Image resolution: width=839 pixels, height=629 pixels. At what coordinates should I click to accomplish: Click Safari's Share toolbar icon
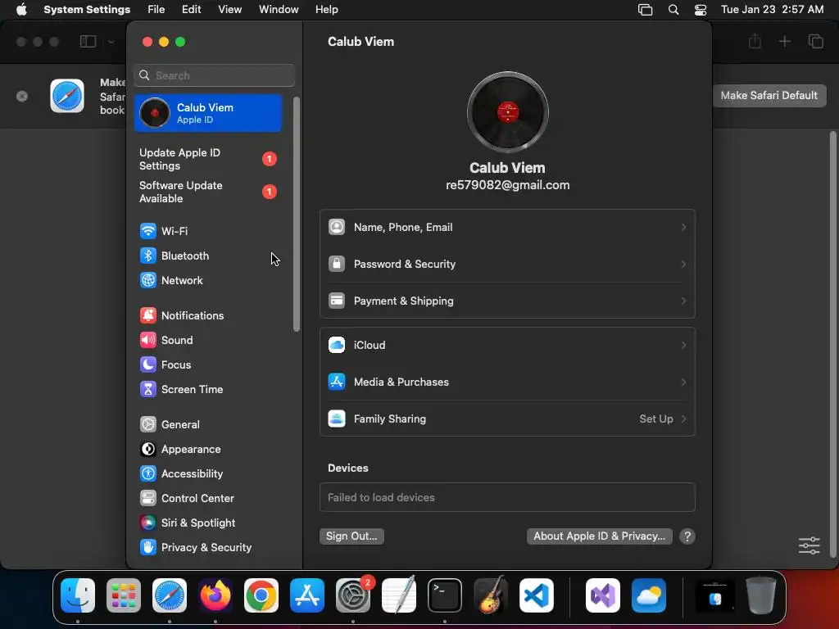755,41
